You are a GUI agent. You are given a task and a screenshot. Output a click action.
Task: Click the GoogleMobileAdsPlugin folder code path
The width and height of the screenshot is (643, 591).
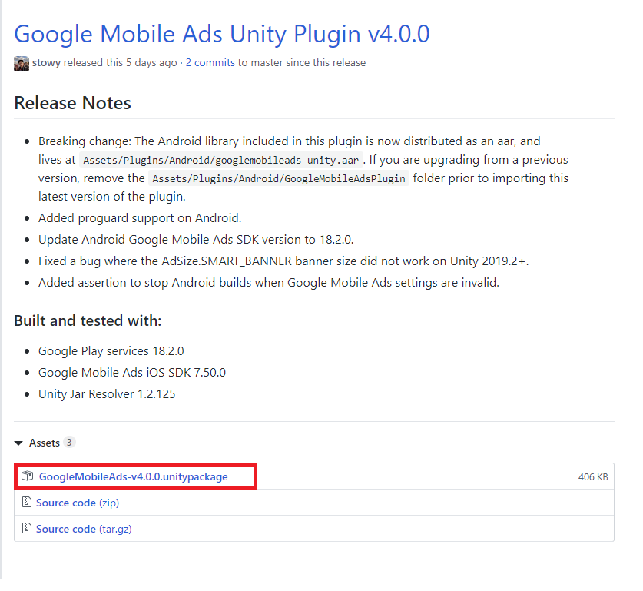tap(279, 178)
